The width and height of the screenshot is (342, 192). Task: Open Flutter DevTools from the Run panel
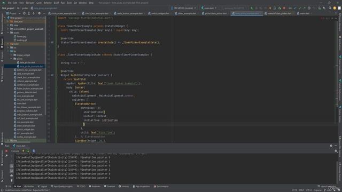pos(34,151)
